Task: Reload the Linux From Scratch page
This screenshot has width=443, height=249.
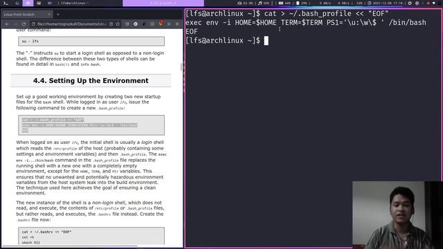Action: [x=24, y=24]
